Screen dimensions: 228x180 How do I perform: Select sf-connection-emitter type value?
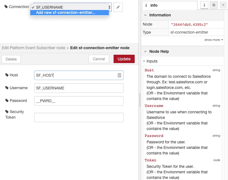click(x=189, y=32)
